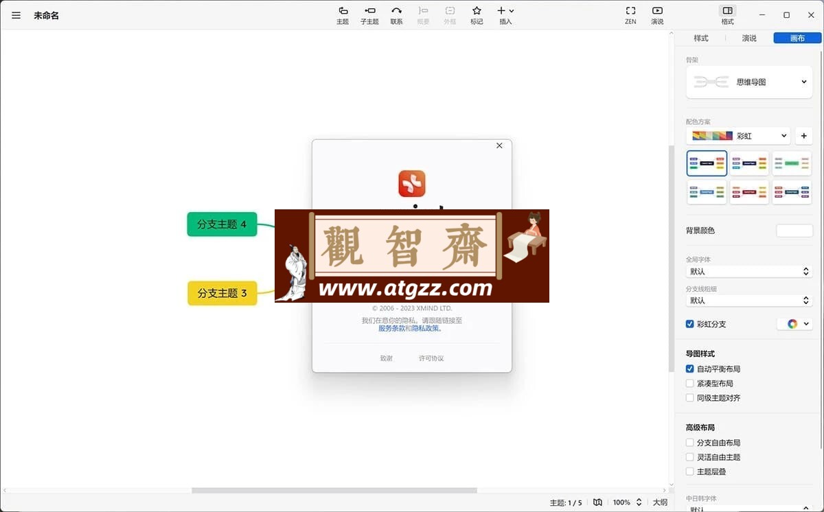Screen dimensions: 824x512
Task: Click the 未命名 document title
Action: (x=46, y=15)
